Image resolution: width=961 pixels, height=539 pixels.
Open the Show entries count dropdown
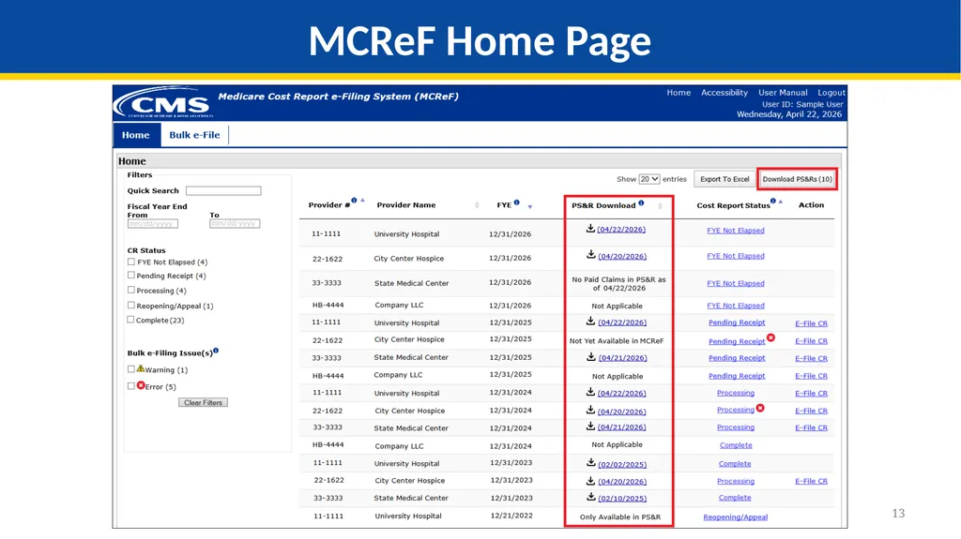click(x=649, y=179)
